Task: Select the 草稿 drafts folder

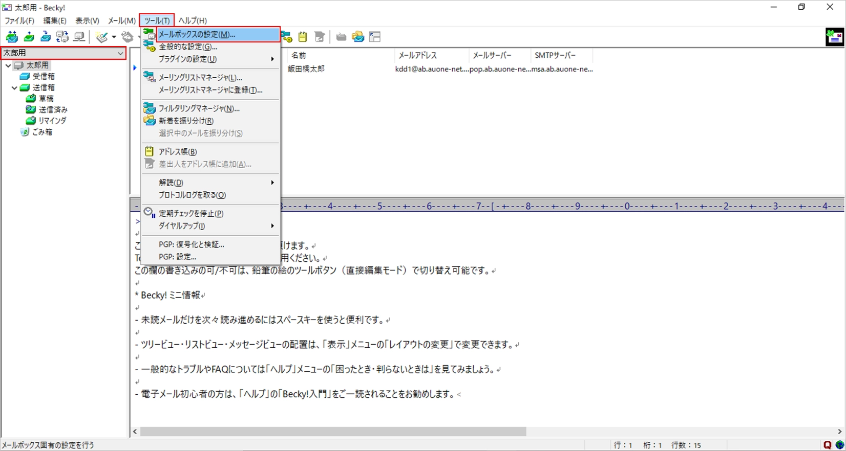Action: [40, 98]
